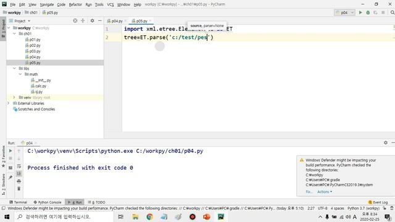Open the Refactor menu
The image size is (395, 222).
[x=75, y=4]
